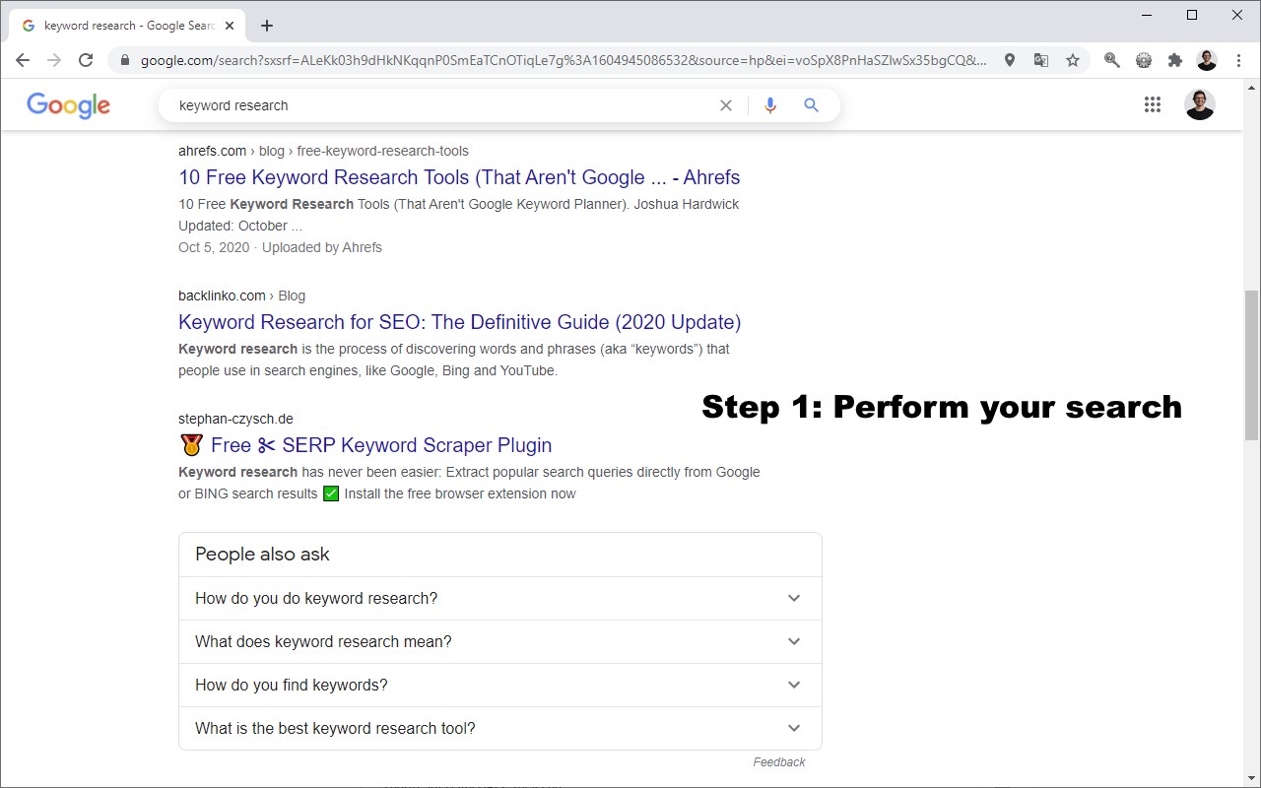Expand "What does keyword research mean?"
The width and height of the screenshot is (1261, 788).
point(499,641)
